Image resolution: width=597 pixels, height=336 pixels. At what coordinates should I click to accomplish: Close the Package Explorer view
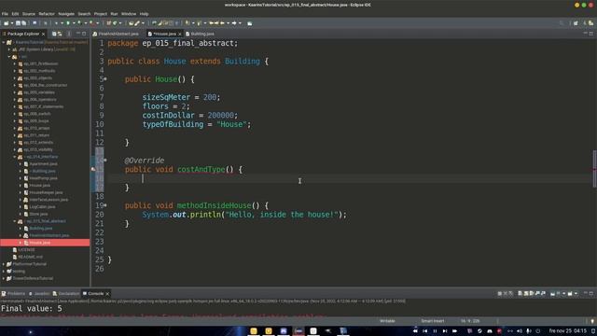(x=44, y=34)
